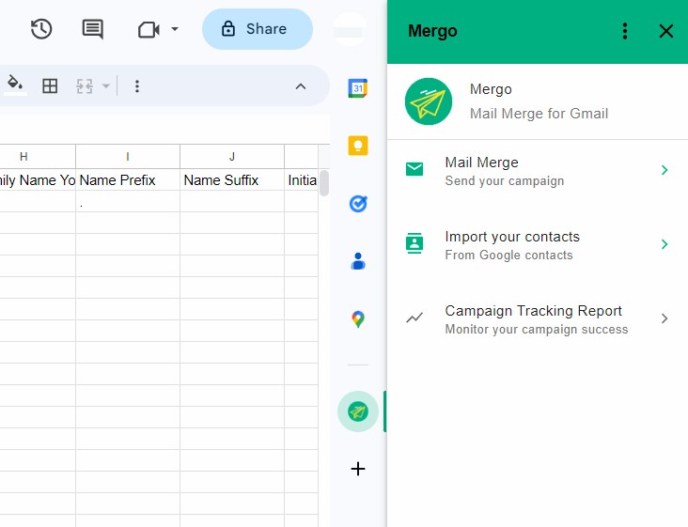Open the toolbar three-dot more menu
688x527 pixels.
pos(137,86)
